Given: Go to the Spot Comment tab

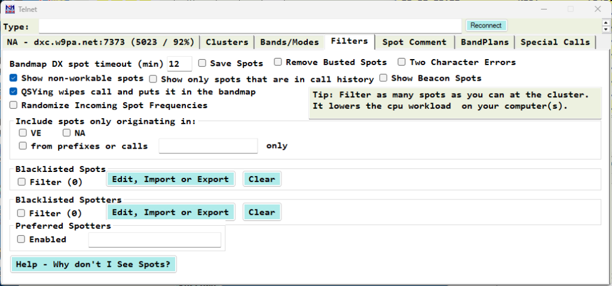Looking at the screenshot, I should click(x=414, y=42).
